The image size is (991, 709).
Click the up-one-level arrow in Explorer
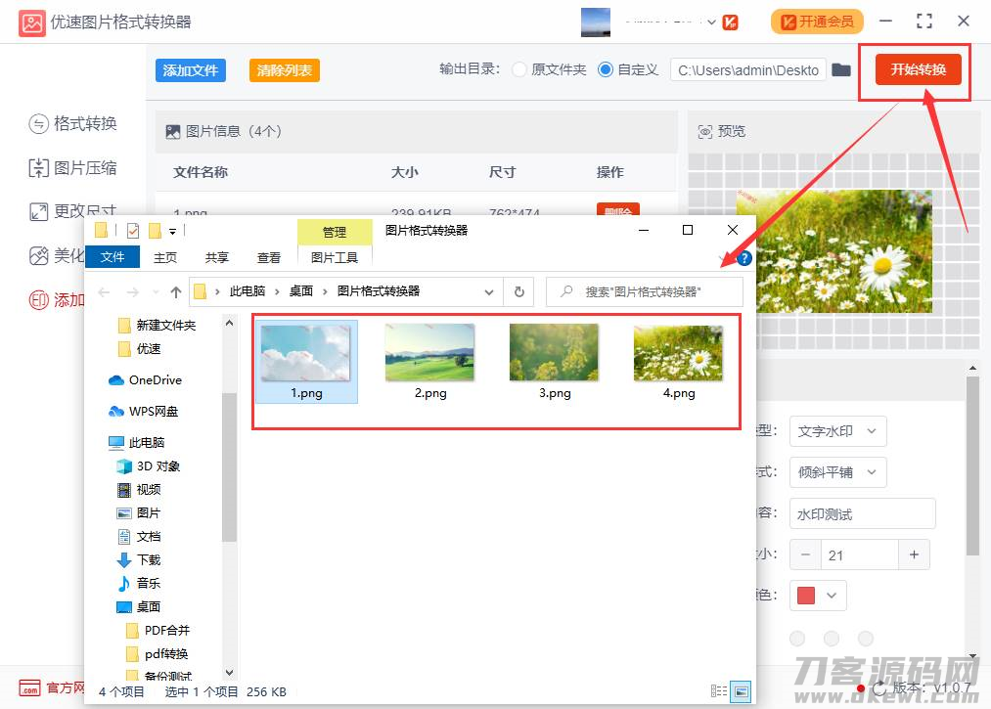tap(176, 292)
